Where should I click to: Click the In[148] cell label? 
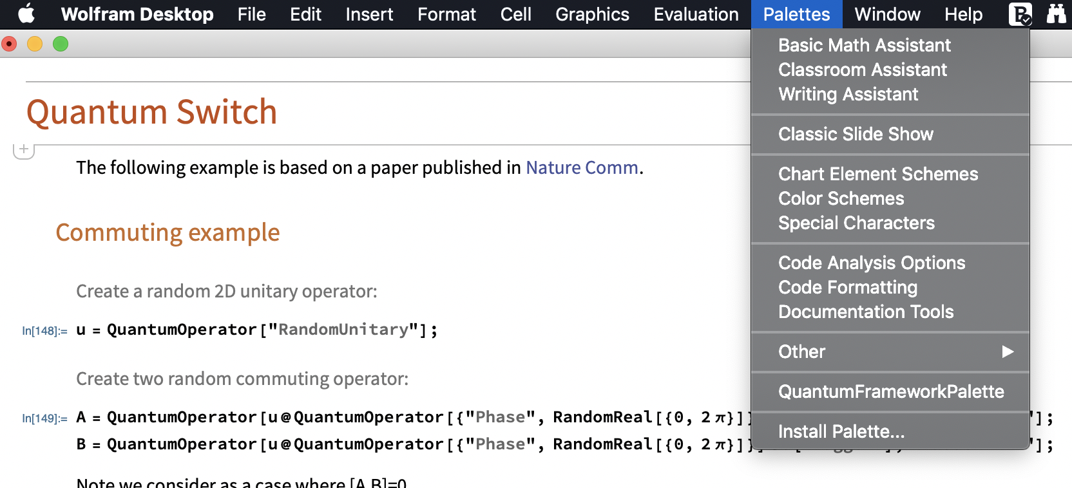(x=44, y=331)
